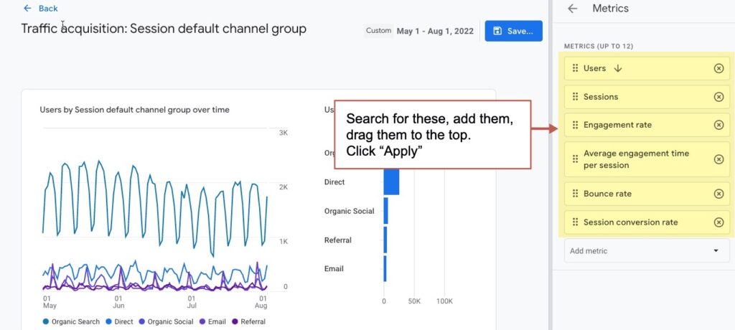The image size is (735, 330).
Task: Click the Metrics panel title
Action: click(x=610, y=9)
